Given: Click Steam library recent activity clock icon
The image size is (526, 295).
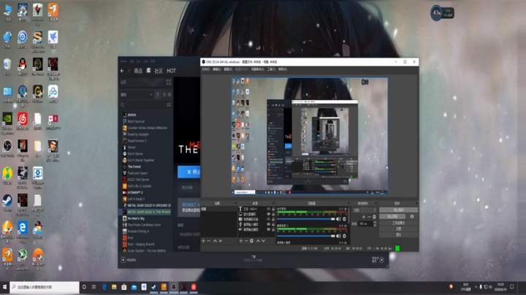Looking at the screenshot, I should [x=164, y=94].
